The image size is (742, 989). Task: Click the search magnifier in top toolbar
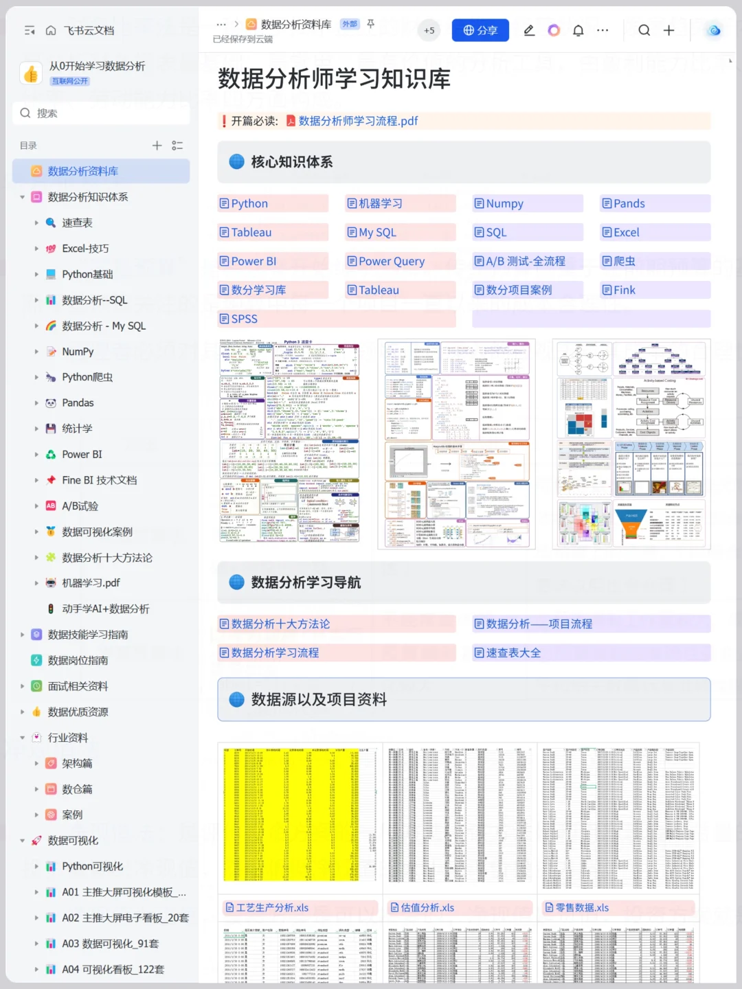coord(644,30)
